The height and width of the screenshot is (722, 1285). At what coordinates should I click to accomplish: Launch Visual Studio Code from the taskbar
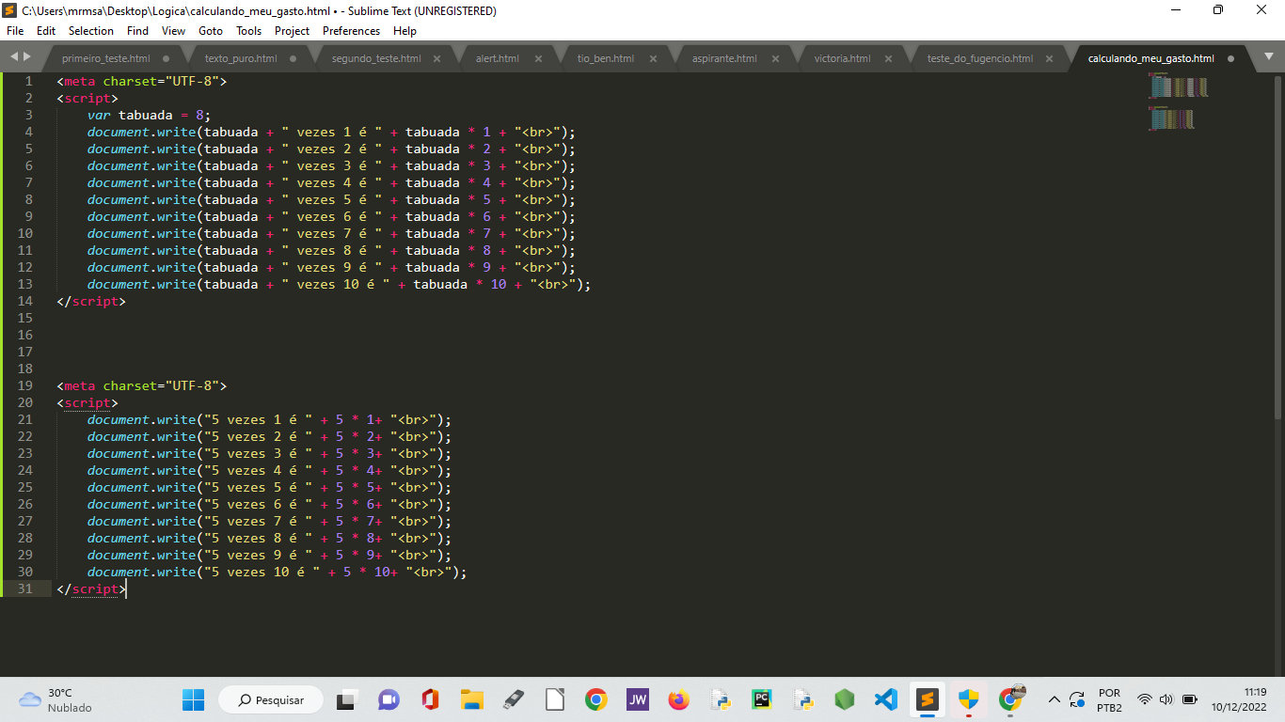886,699
